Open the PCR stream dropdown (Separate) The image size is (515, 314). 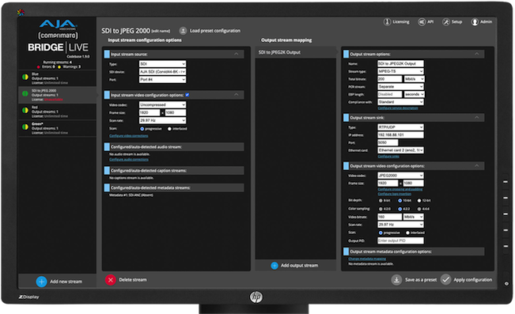click(401, 87)
